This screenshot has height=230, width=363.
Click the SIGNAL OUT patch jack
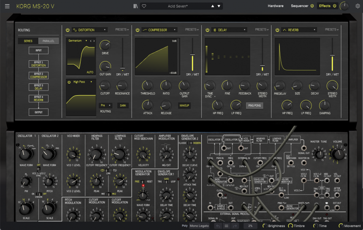303,148
